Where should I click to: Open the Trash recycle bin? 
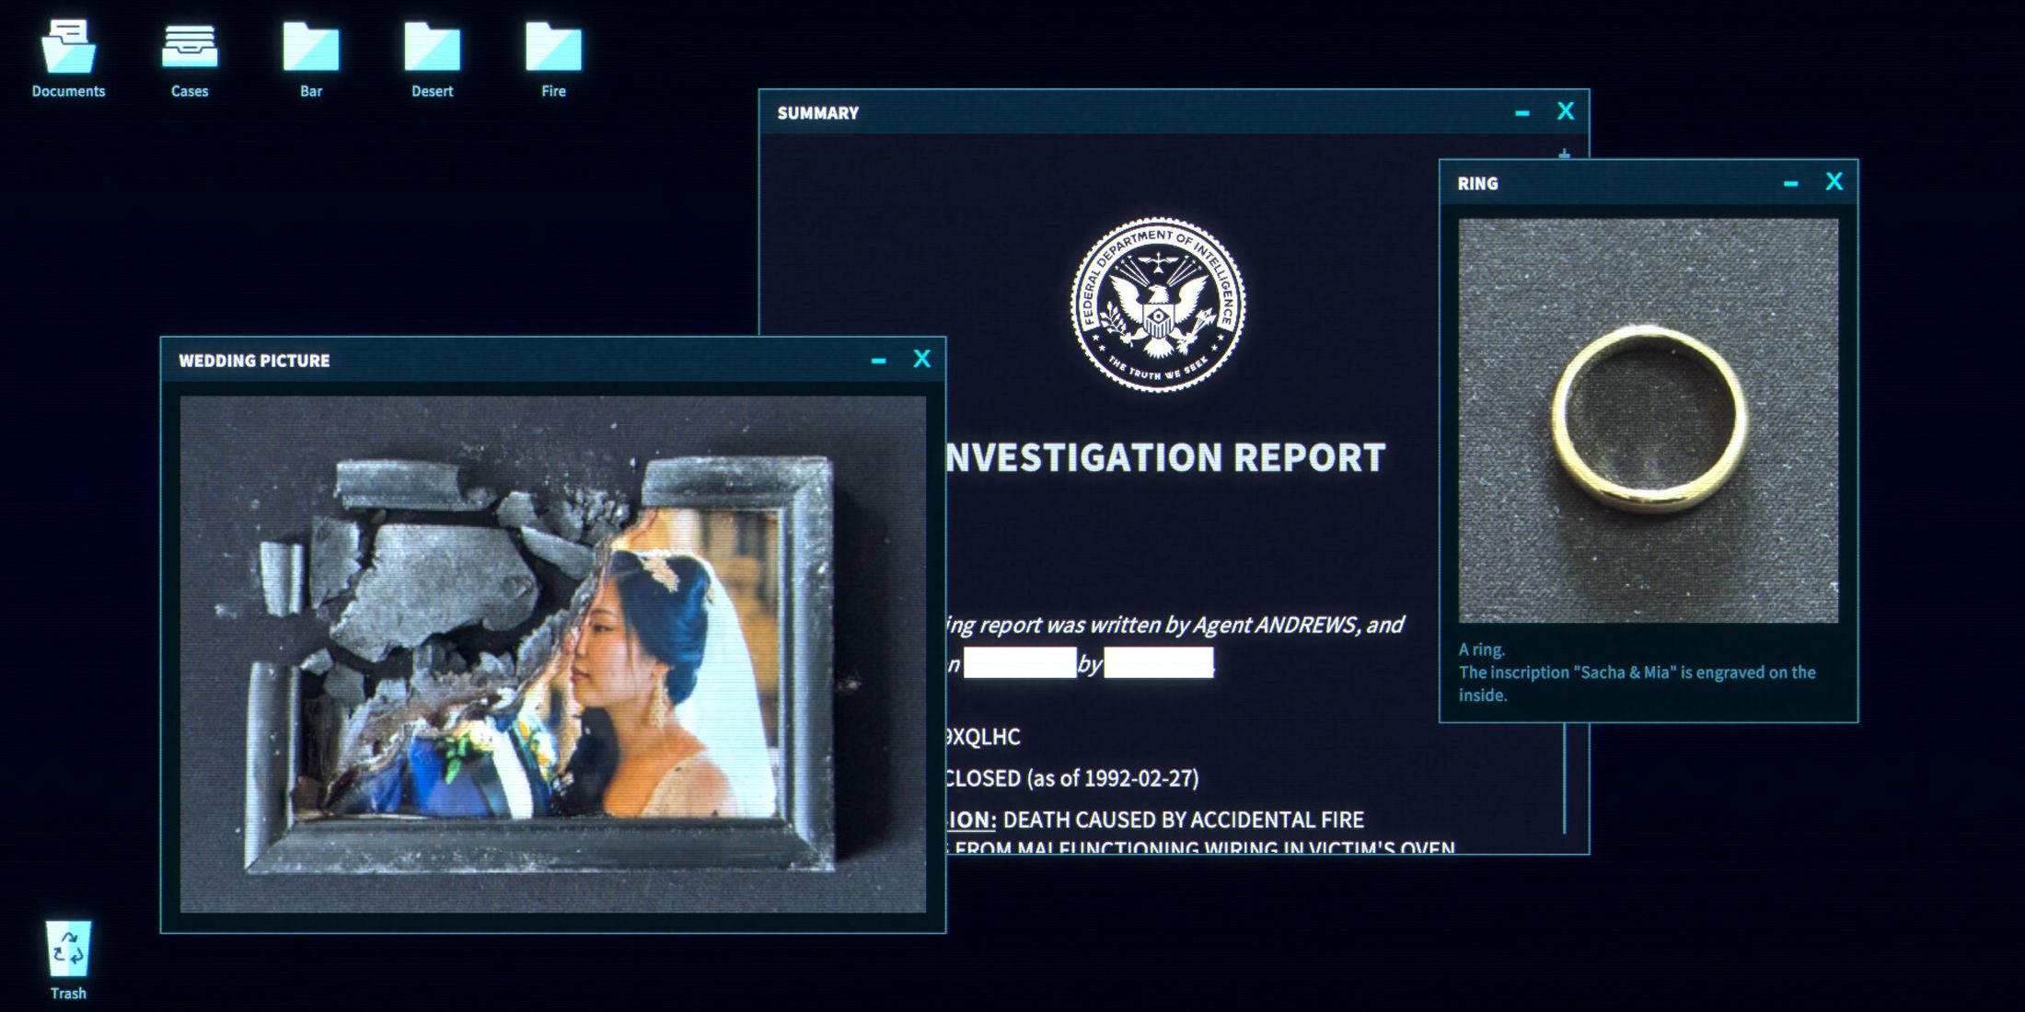tap(68, 949)
